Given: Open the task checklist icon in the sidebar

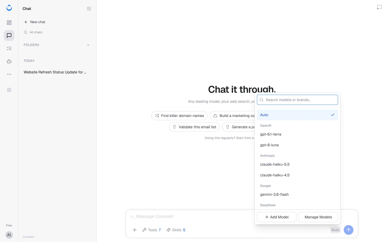Looking at the screenshot, I should pyautogui.click(x=9, y=48).
